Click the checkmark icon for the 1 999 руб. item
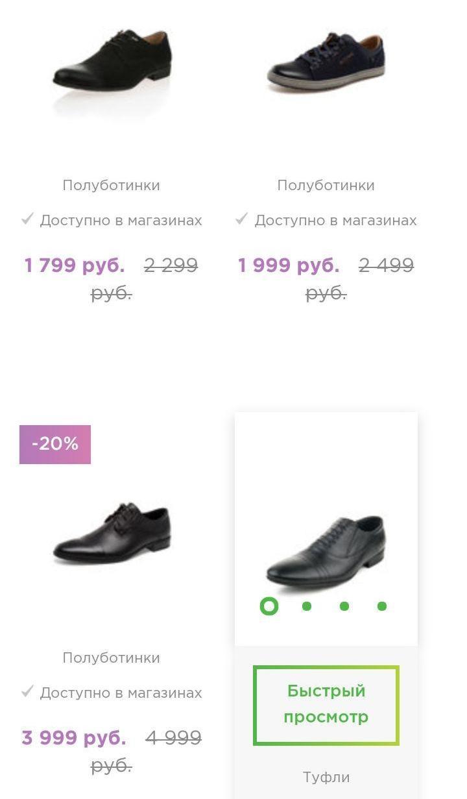The height and width of the screenshot is (799, 467). point(241,219)
